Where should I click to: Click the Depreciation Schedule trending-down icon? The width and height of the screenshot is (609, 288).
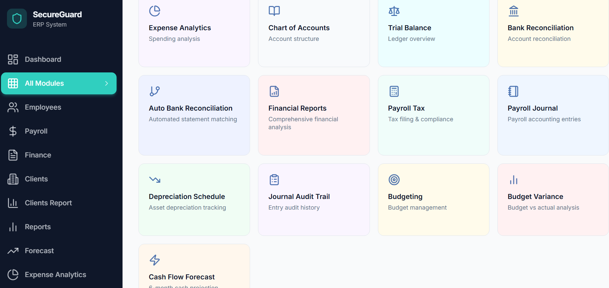tap(155, 180)
